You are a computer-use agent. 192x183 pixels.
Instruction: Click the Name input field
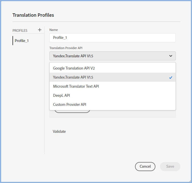tap(113, 38)
